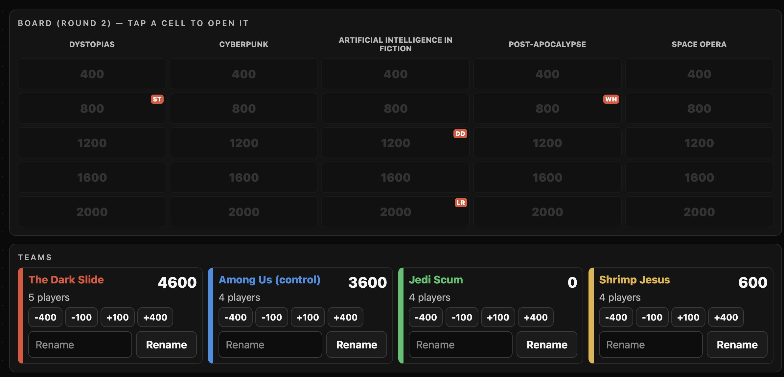Click Rename button for Shrimp Jesus
The image size is (784, 377).
coord(737,344)
